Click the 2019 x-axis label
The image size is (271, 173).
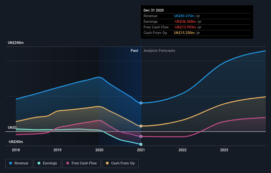[x=57, y=150]
